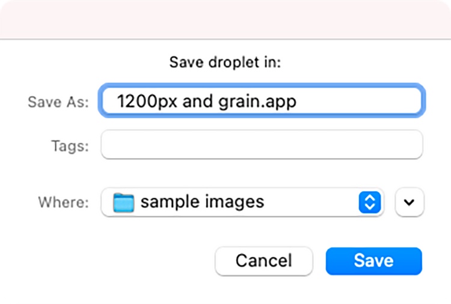
Task: Expand the dialog with the chevron button
Action: [x=410, y=202]
